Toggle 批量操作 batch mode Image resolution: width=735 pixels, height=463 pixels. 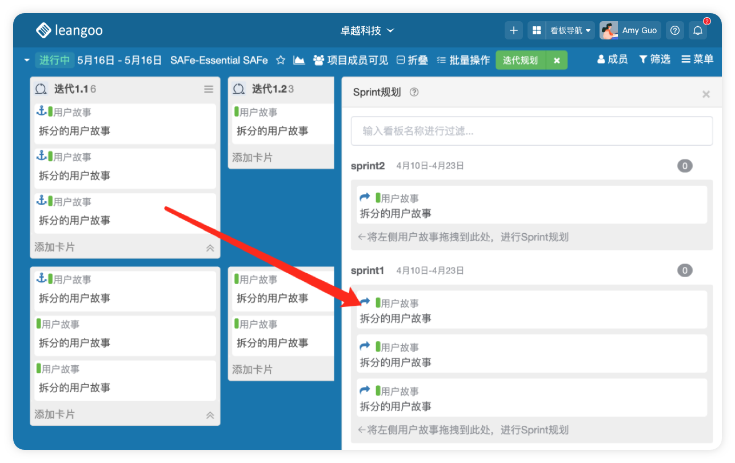pyautogui.click(x=463, y=60)
